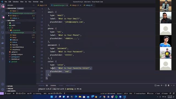The height and width of the screenshot is (99, 176).
Task: Split the terminal panel
Action: [166, 86]
